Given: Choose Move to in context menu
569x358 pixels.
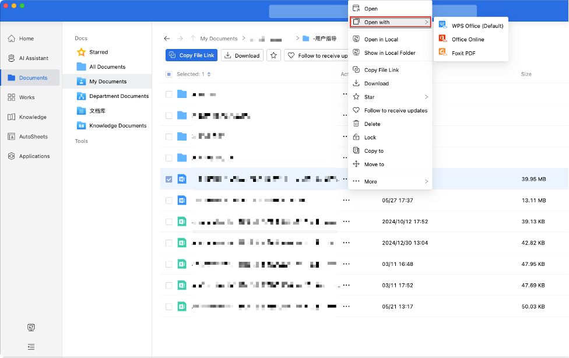Looking at the screenshot, I should pyautogui.click(x=374, y=164).
